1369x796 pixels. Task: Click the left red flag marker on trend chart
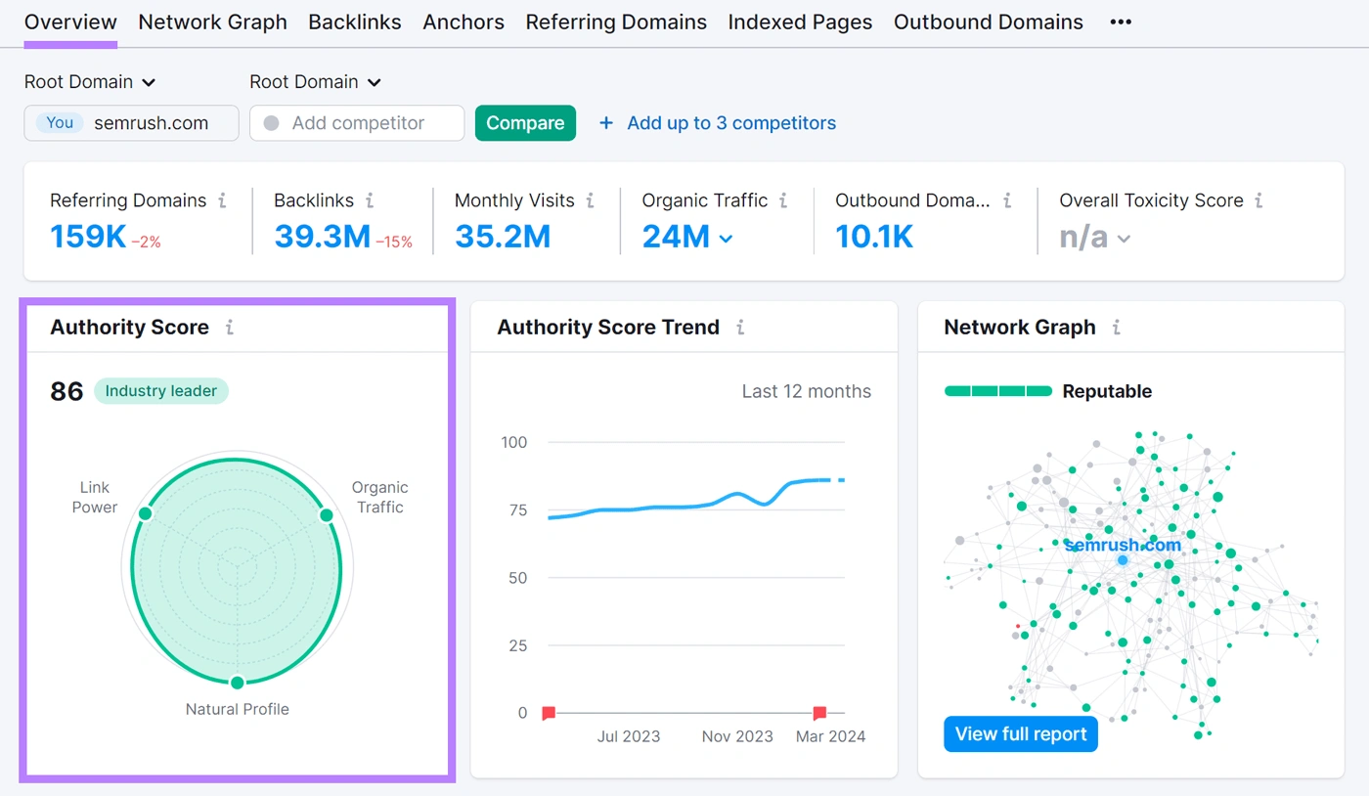click(549, 713)
